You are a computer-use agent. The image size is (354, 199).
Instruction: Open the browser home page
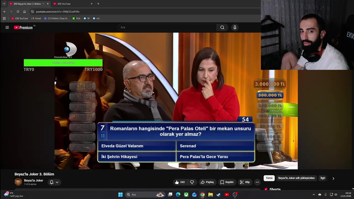24,12
